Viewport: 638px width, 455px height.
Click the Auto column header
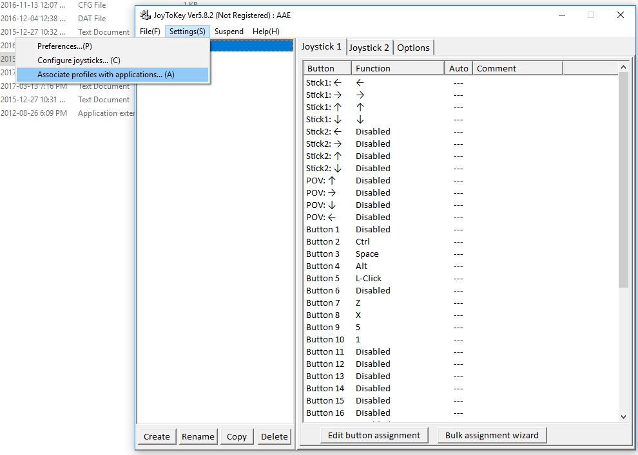(x=459, y=69)
